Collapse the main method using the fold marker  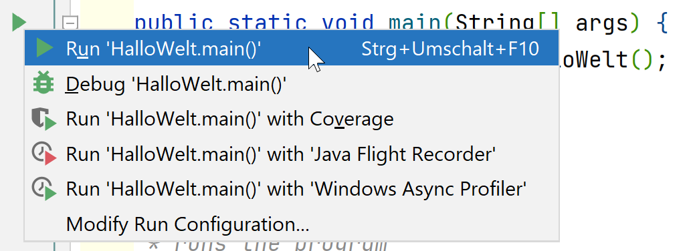coord(70,23)
